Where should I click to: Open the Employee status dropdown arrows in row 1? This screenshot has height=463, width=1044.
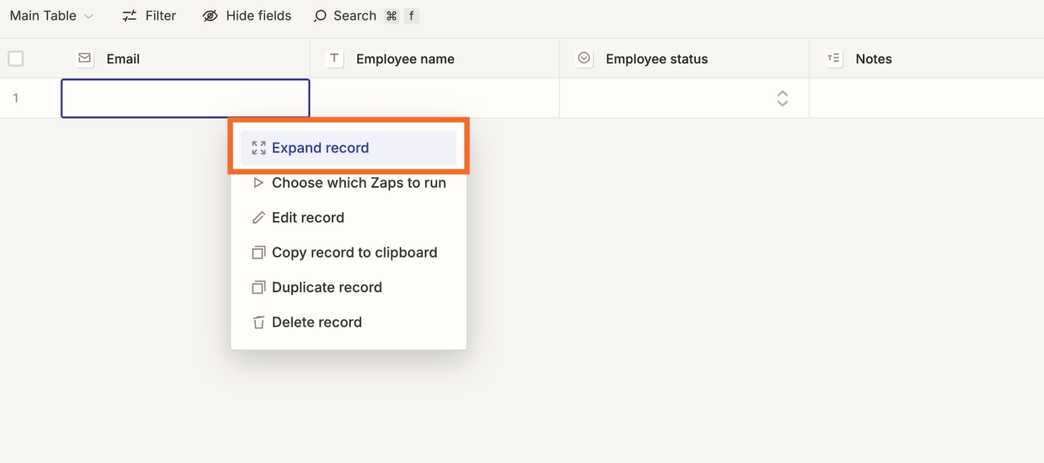coord(782,98)
